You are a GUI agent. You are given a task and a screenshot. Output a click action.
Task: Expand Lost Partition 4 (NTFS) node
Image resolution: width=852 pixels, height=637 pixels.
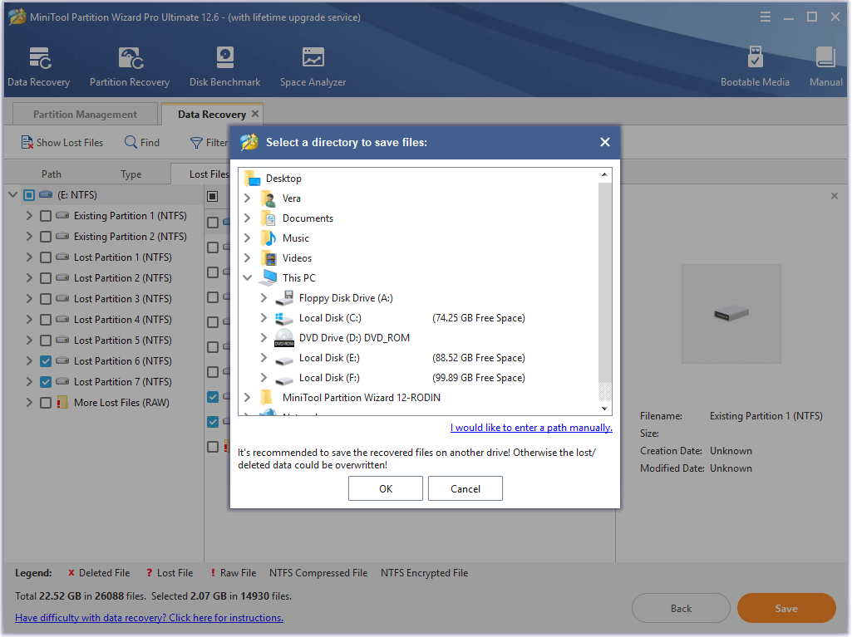point(29,319)
